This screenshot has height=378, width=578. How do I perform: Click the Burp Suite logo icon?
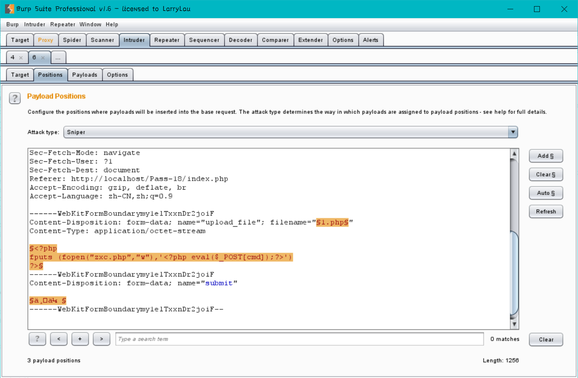point(9,8)
